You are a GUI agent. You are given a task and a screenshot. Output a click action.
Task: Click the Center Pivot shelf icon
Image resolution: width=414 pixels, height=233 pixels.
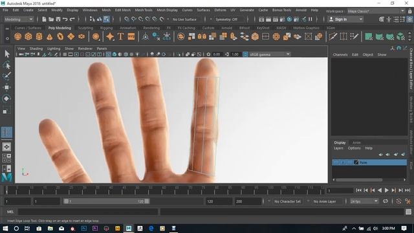point(145,36)
